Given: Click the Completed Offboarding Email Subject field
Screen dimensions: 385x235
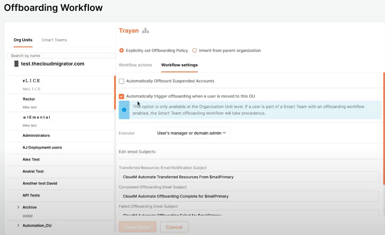Looking at the screenshot, I should tap(248, 196).
